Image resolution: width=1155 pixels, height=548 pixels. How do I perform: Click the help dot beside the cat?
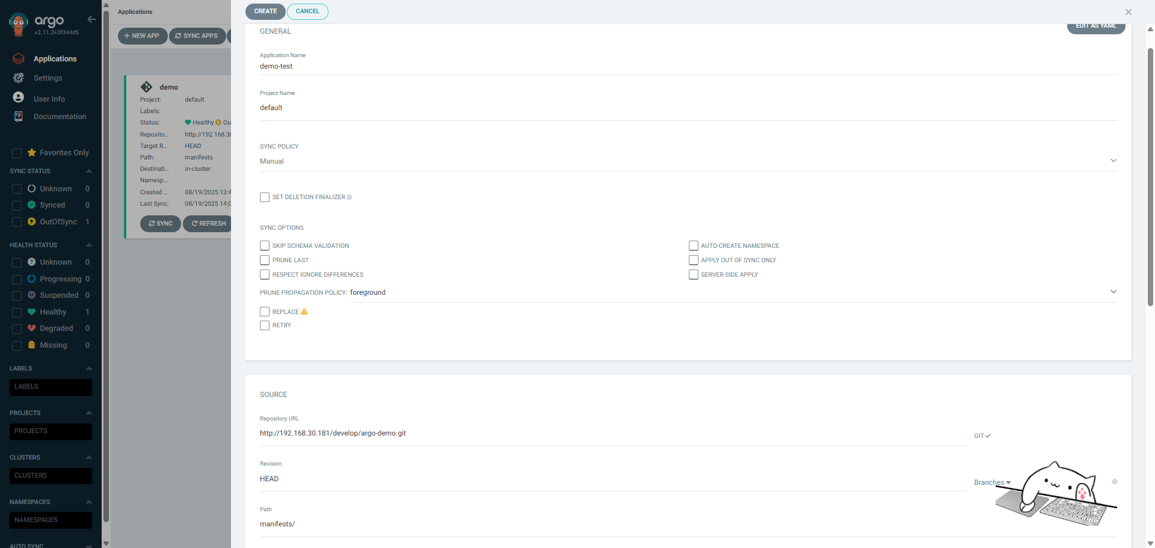point(1115,482)
